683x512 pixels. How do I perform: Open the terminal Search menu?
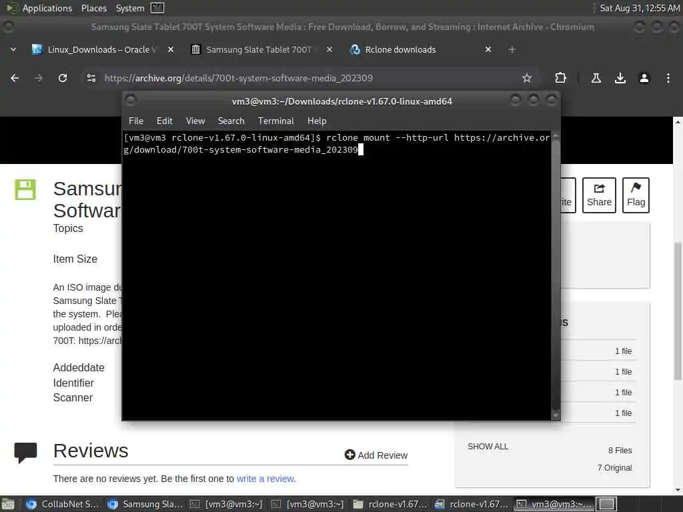(x=231, y=121)
